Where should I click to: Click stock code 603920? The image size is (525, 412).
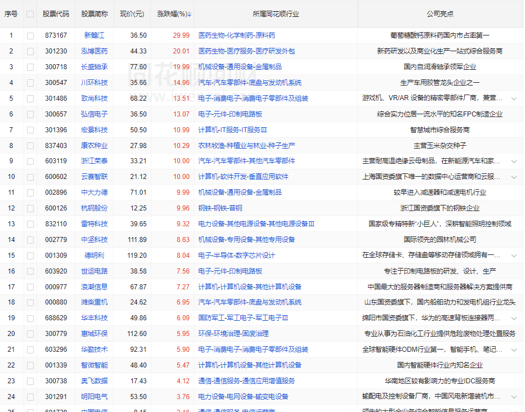pos(56,271)
